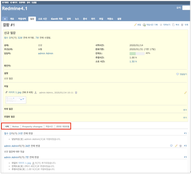
Task: Switch to the 관련된 개정판들 tab
Action: click(x=63, y=126)
